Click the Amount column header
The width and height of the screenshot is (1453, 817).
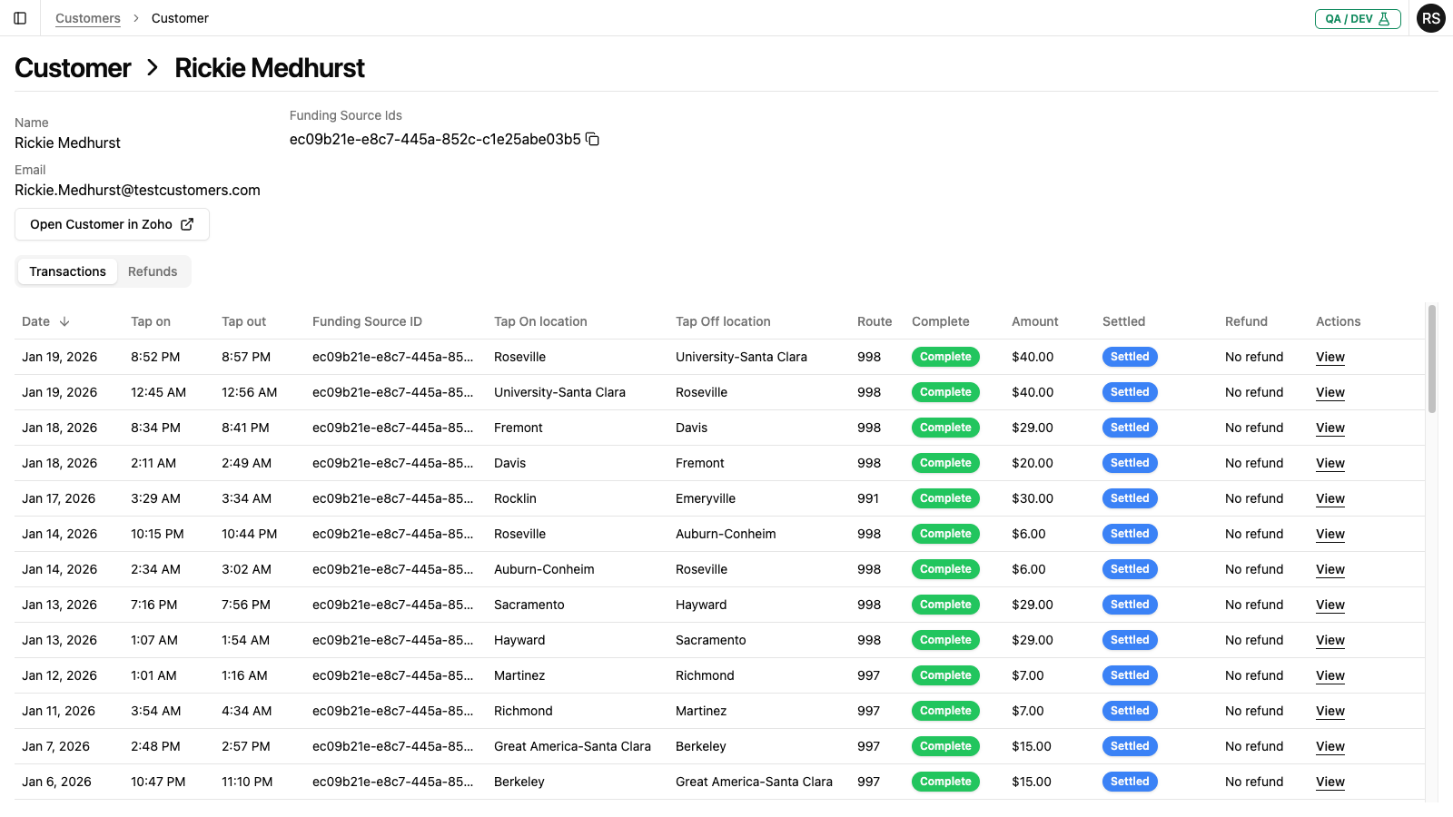coord(1034,321)
